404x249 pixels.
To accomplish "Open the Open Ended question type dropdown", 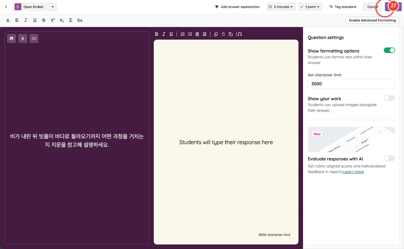I will pyautogui.click(x=35, y=7).
